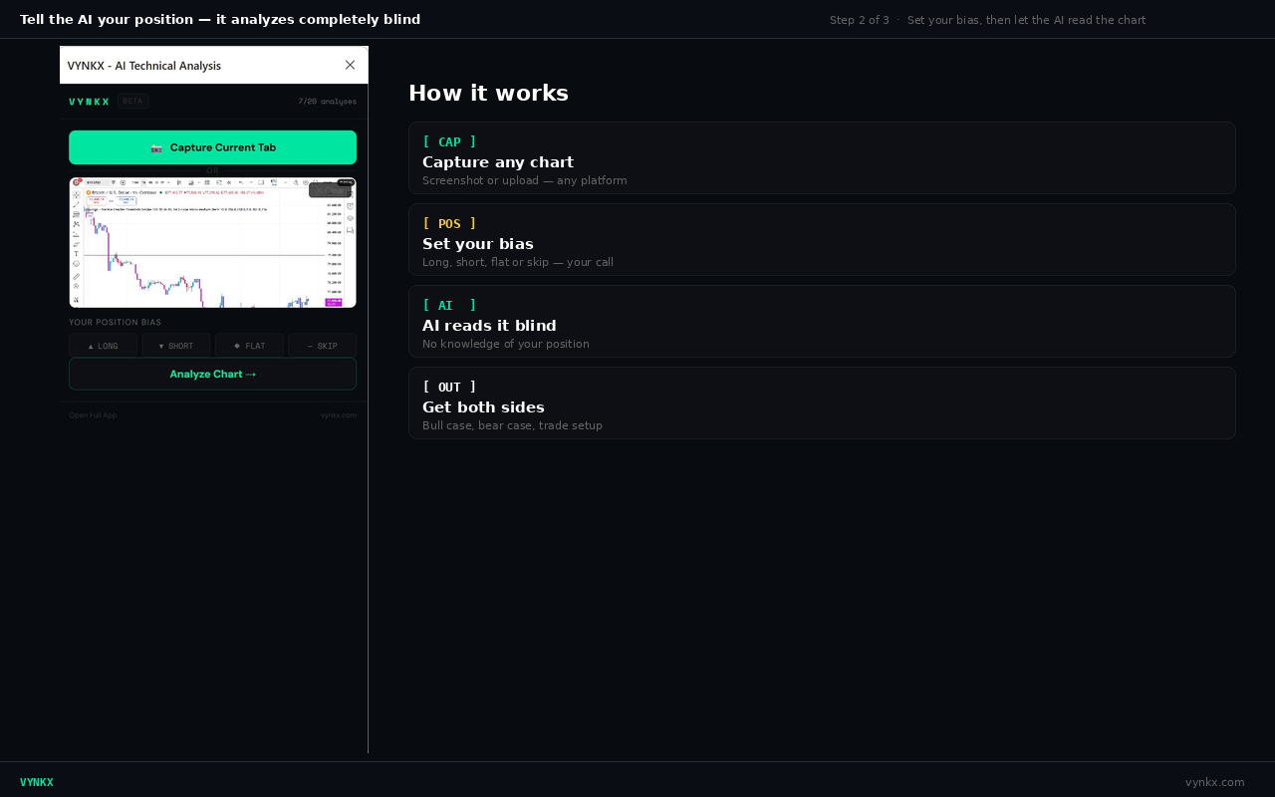Visit vynkx.com link inside extension panel
The height and width of the screenshot is (797, 1275).
339,415
